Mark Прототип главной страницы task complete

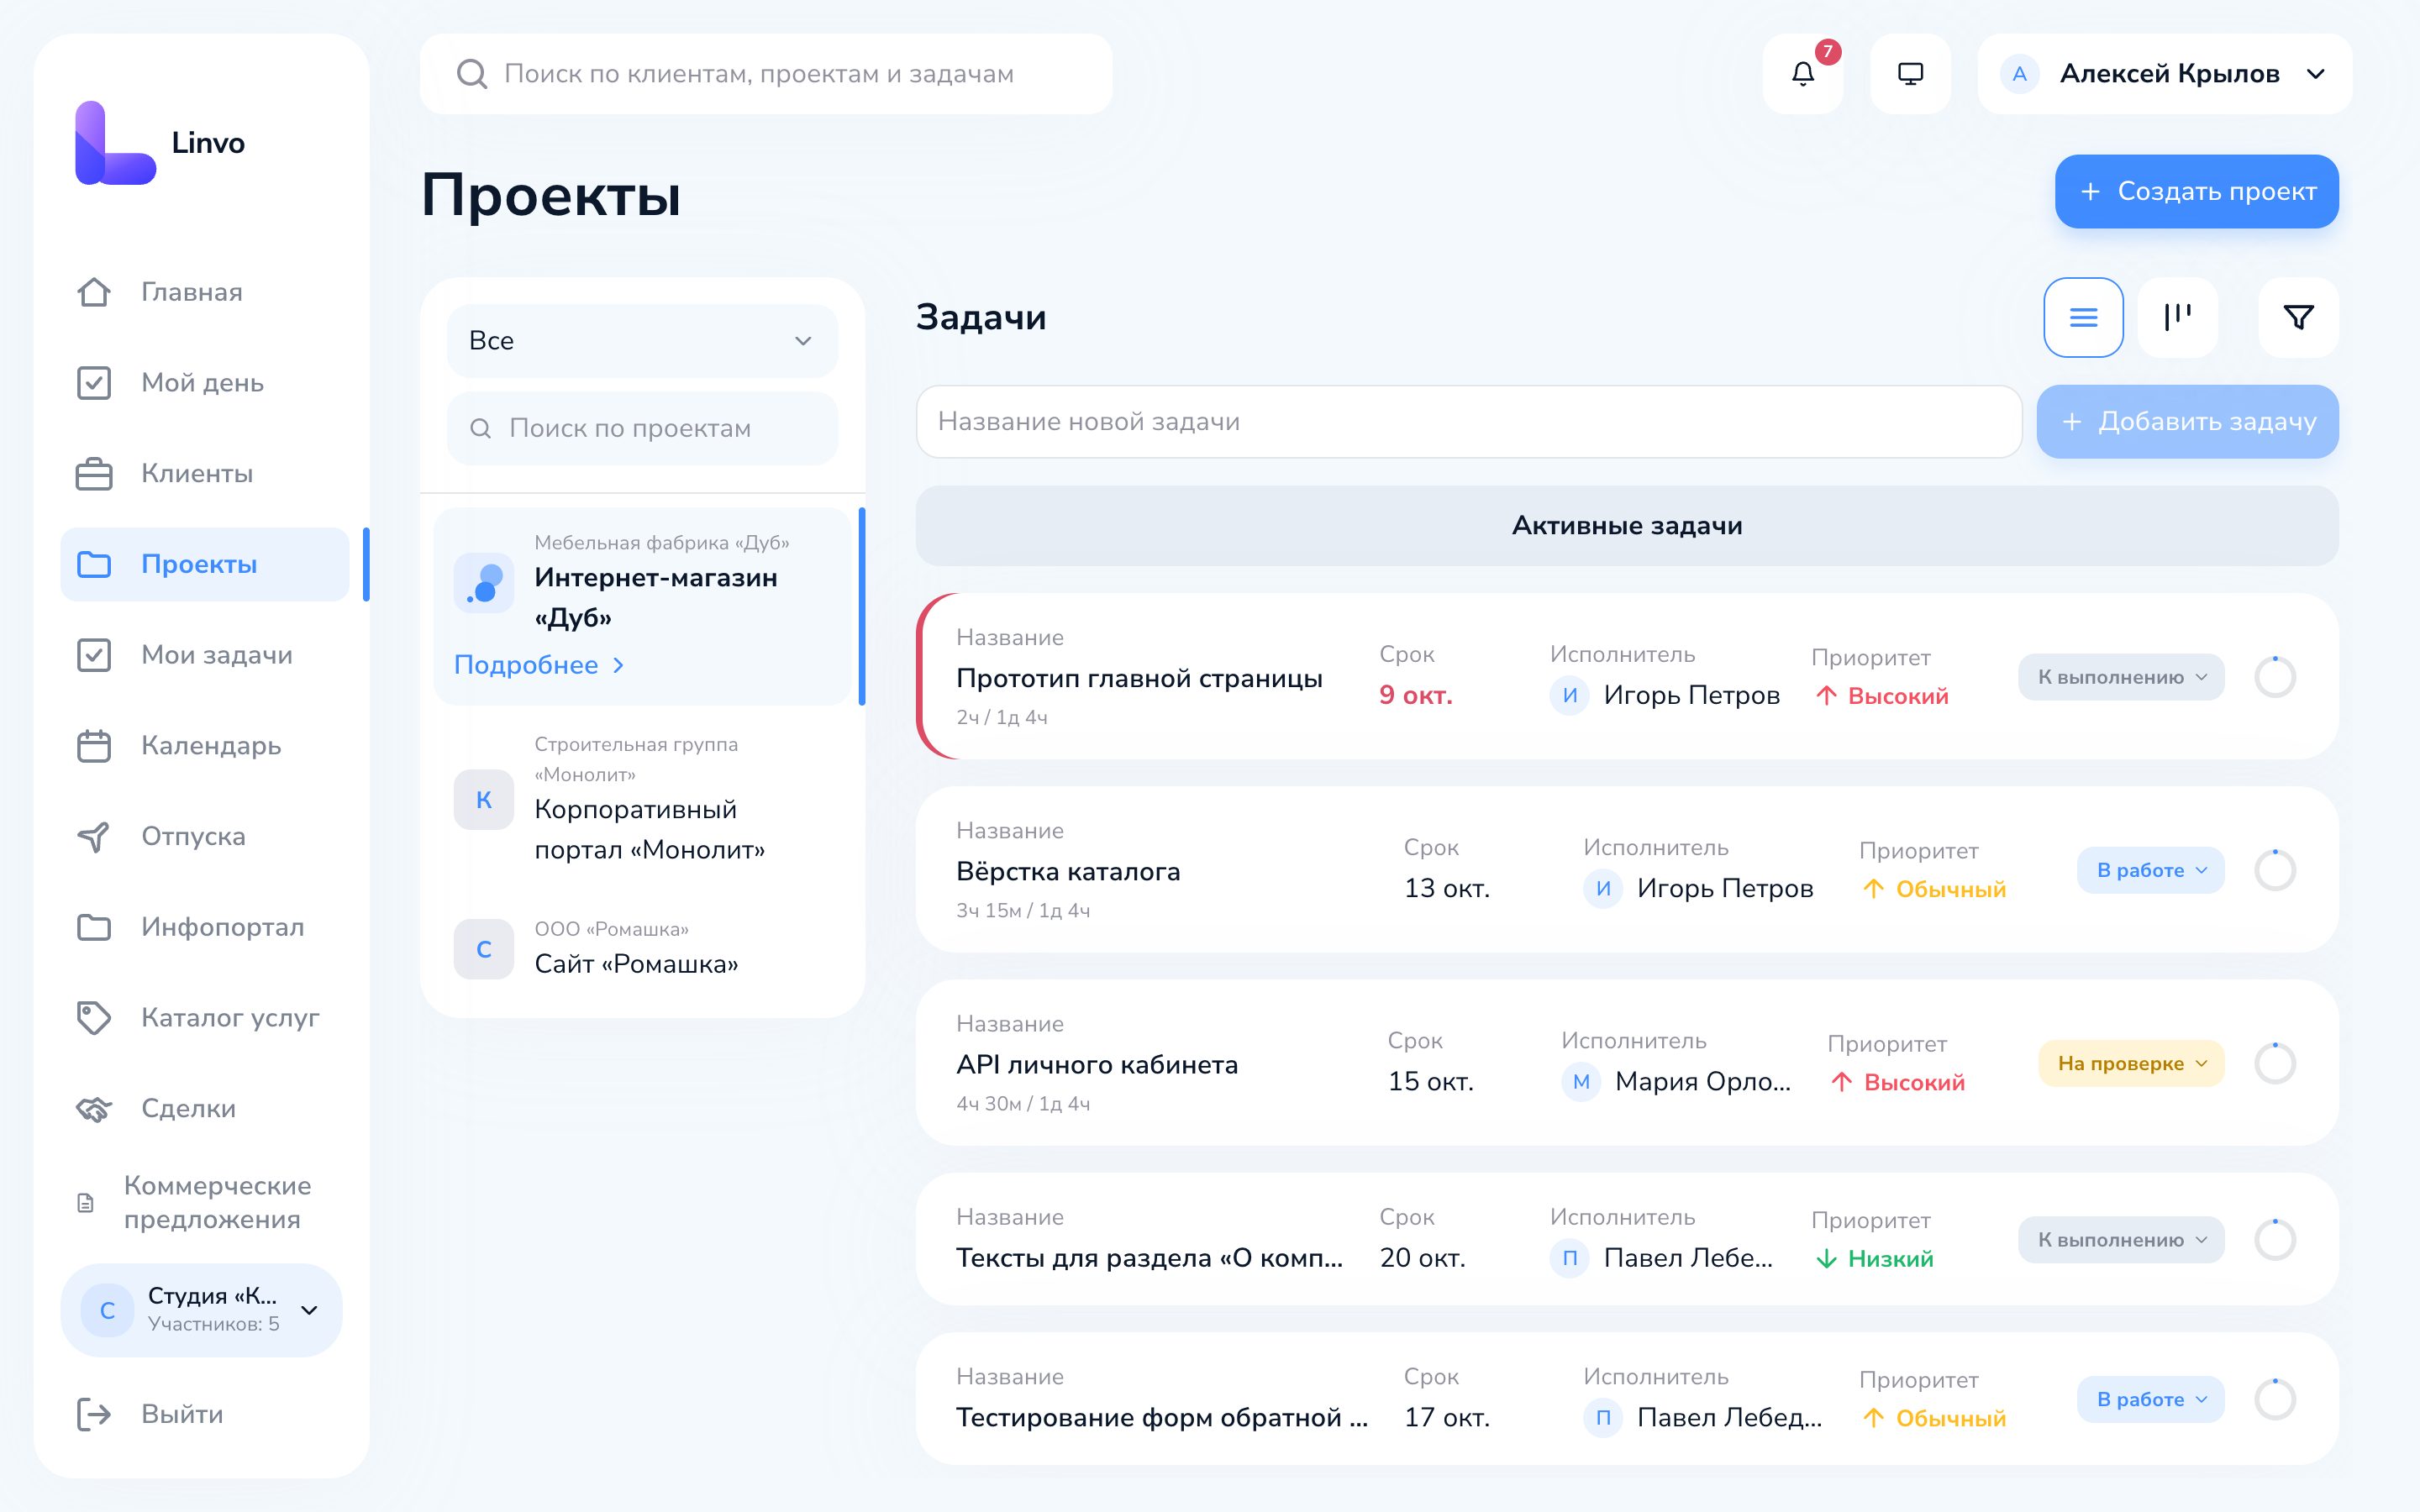pos(2275,677)
